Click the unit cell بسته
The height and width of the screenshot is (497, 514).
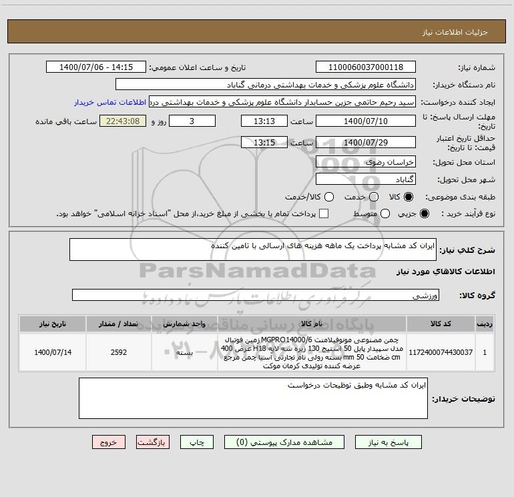point(184,352)
